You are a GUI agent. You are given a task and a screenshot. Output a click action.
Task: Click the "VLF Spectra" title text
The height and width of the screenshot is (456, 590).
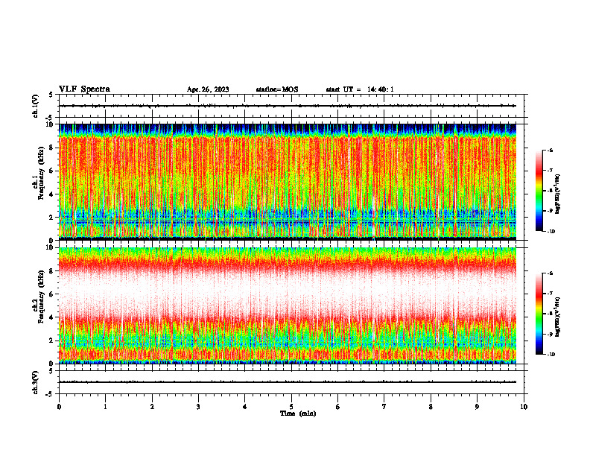pos(84,89)
